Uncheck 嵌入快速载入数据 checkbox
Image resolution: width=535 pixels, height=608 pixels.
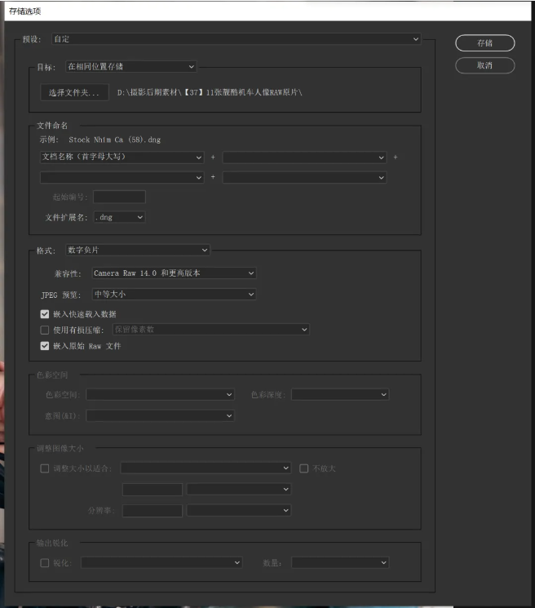pos(45,313)
